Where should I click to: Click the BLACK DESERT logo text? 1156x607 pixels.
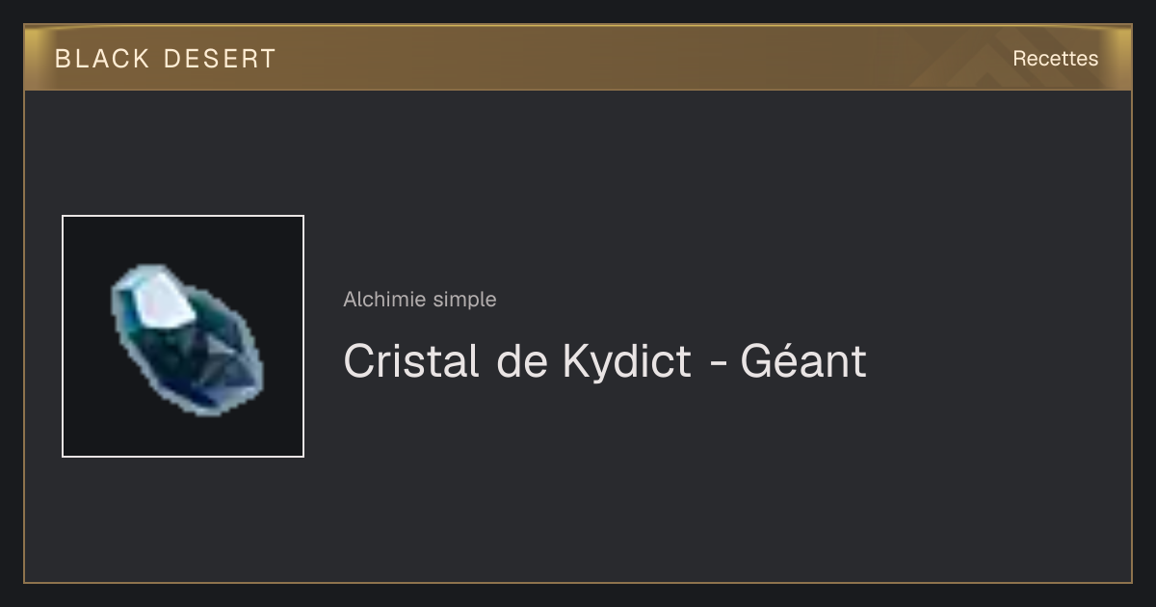[166, 59]
